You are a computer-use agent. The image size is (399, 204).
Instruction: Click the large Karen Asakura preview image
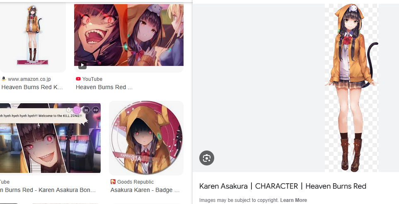coord(352,88)
